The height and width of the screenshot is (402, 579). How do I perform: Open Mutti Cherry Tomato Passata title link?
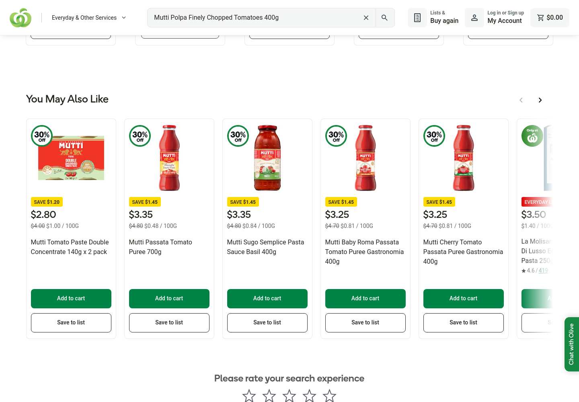(463, 252)
